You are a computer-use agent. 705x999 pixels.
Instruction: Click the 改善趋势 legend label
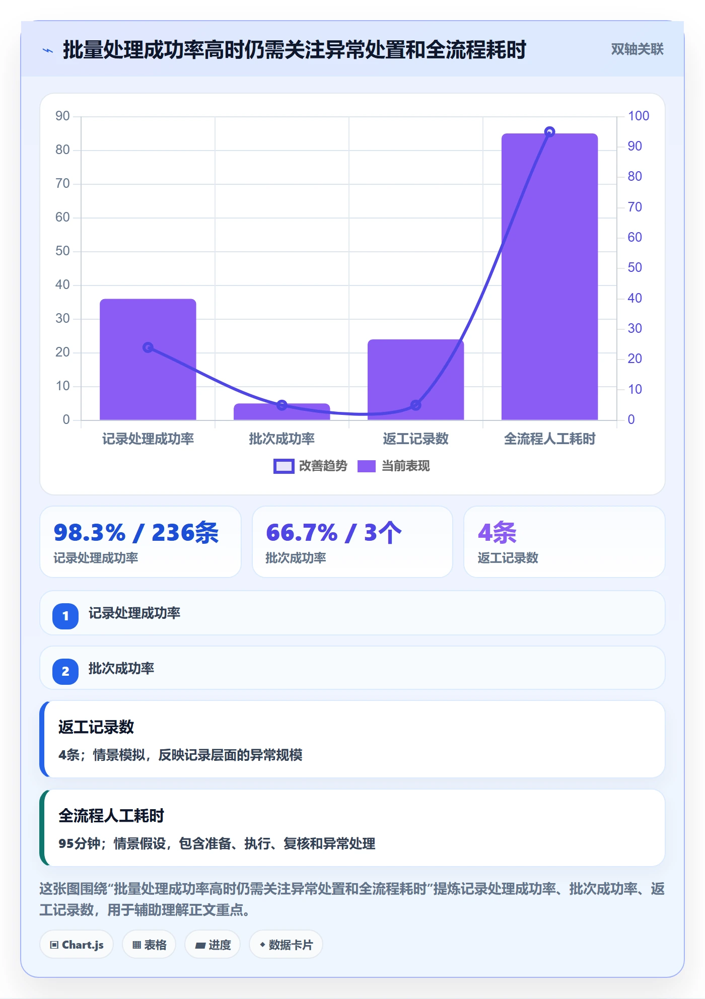point(323,466)
